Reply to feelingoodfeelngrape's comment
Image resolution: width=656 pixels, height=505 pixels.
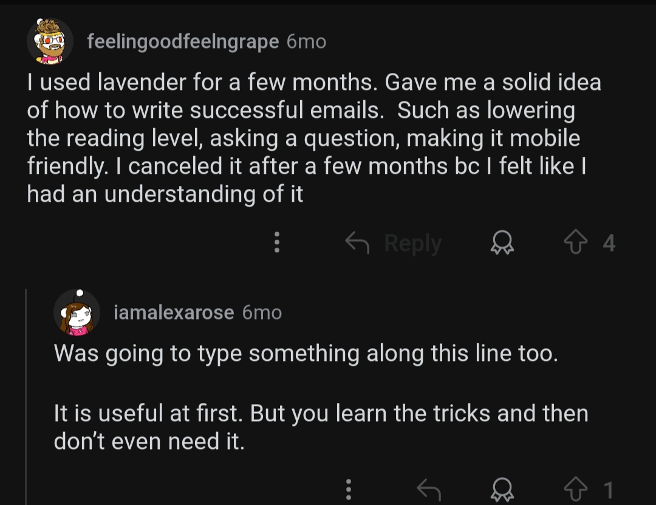(393, 243)
